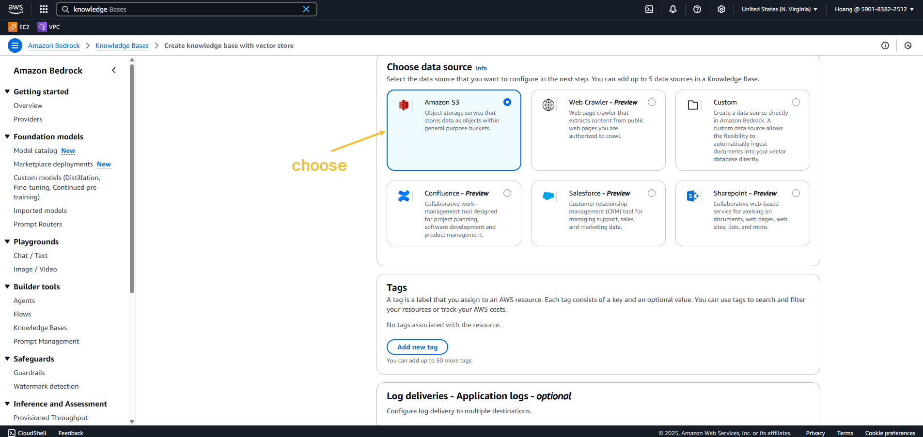The width and height of the screenshot is (923, 437).
Task: Click the sidebar vertical scrollbar thumb
Action: pyautogui.click(x=132, y=179)
